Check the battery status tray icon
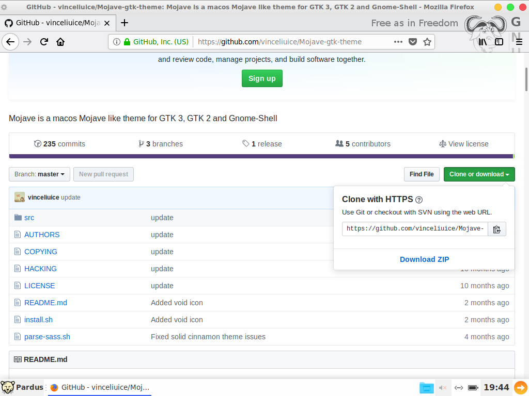Screen dimensions: 529x396 [x=473, y=388]
